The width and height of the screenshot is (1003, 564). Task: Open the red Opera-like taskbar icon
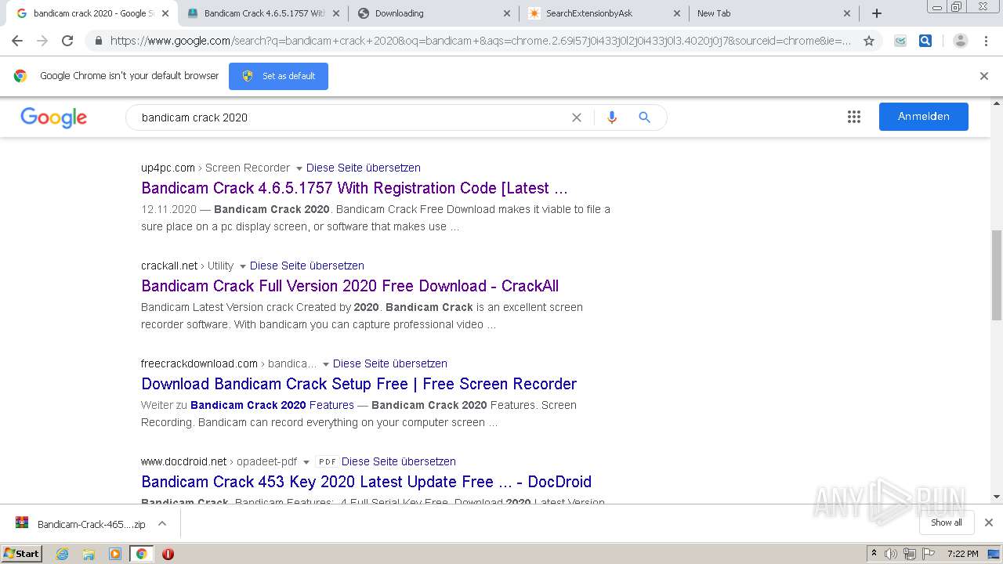(168, 554)
